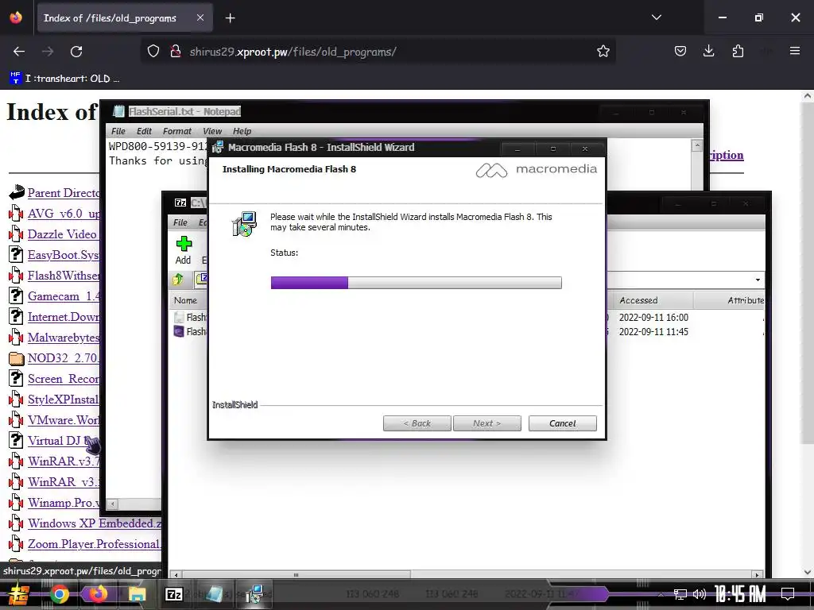
Task: Open the Firefox extensions puzzle icon
Action: tap(738, 52)
